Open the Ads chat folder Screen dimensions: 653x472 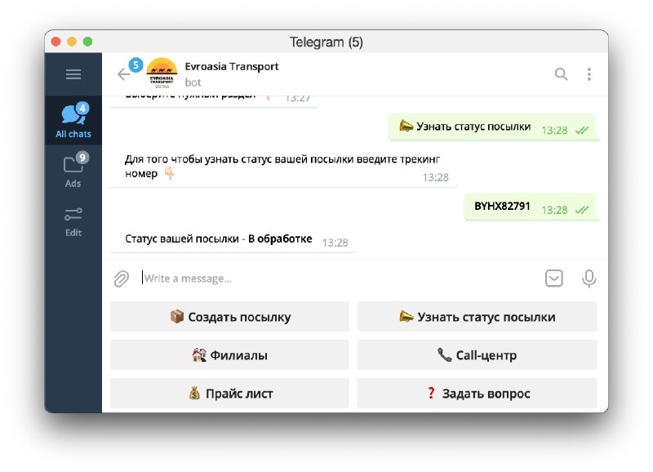pos(73,170)
